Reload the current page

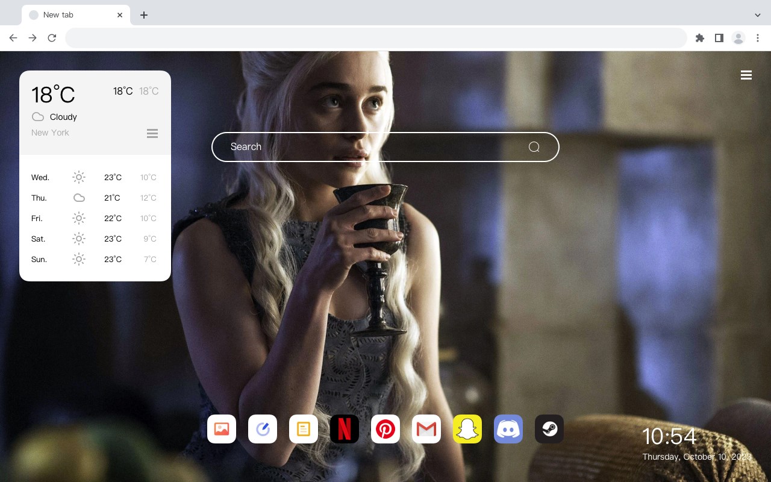(52, 38)
